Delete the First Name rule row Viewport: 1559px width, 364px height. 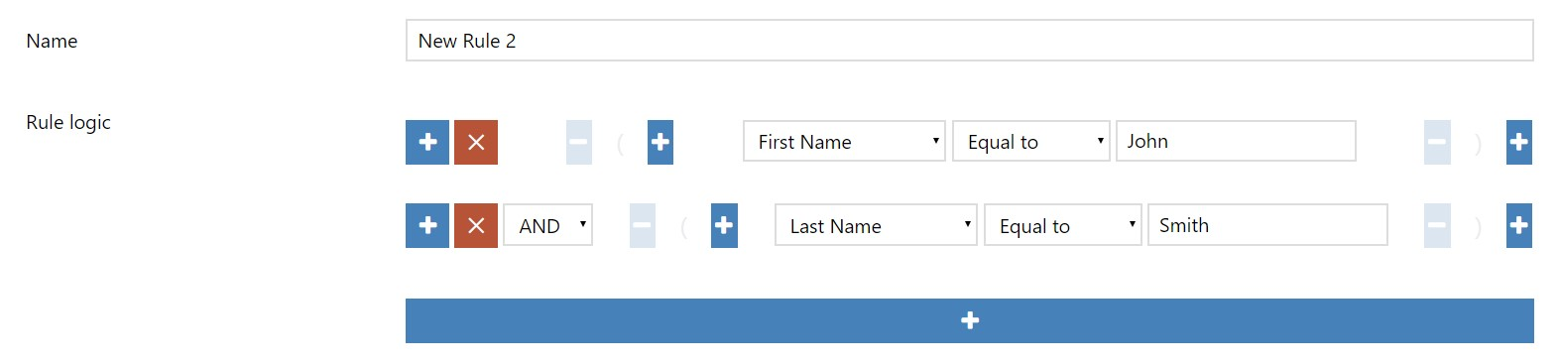[476, 142]
